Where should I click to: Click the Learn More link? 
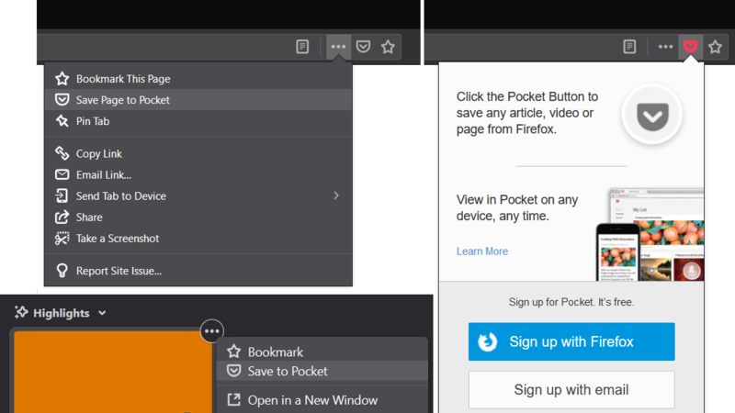click(x=482, y=251)
